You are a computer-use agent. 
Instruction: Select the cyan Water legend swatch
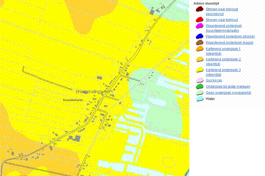(200, 99)
